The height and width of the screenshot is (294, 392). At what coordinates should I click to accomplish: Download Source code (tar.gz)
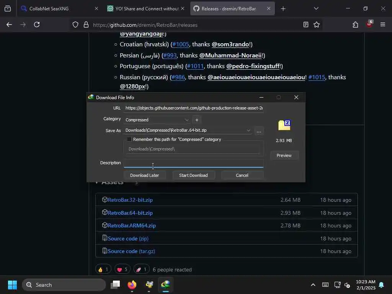[x=131, y=251]
